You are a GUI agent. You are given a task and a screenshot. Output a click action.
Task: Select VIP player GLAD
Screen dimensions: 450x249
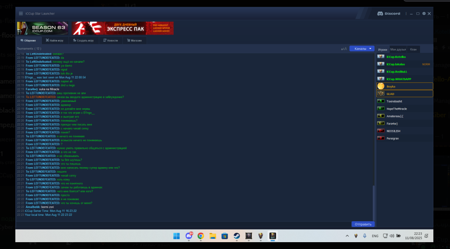(x=404, y=94)
